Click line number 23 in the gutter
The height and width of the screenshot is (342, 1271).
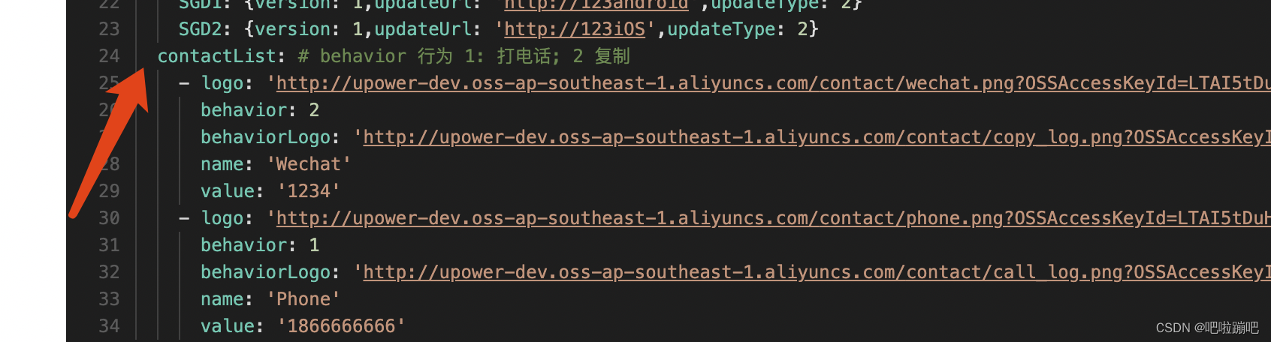tap(109, 29)
